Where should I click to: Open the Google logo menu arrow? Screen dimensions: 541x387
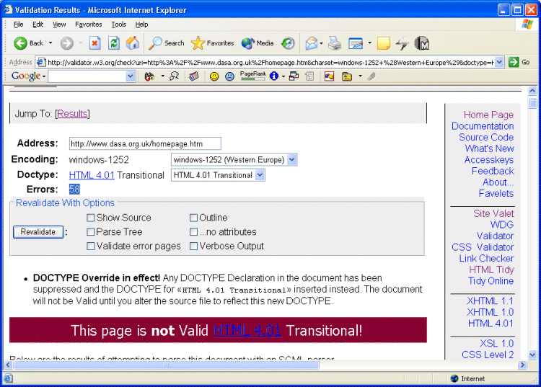pos(44,76)
